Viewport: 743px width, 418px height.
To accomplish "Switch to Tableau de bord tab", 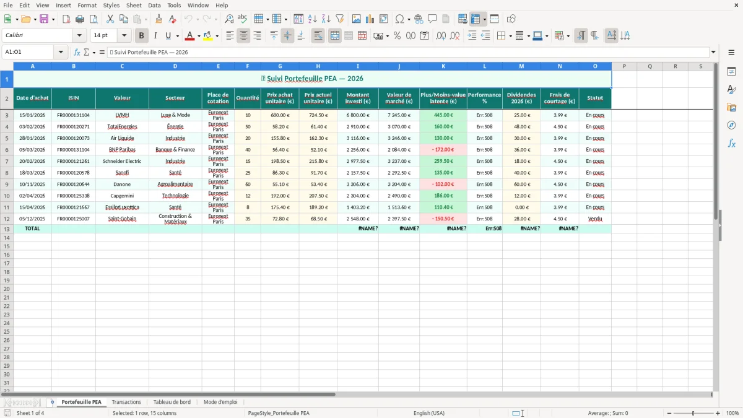I will tap(172, 402).
